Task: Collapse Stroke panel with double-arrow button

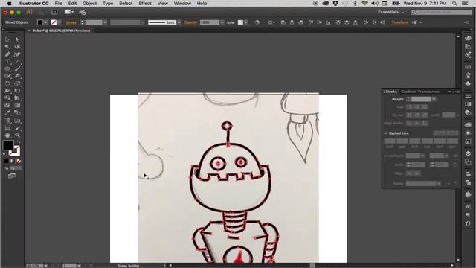Action: 449,92
